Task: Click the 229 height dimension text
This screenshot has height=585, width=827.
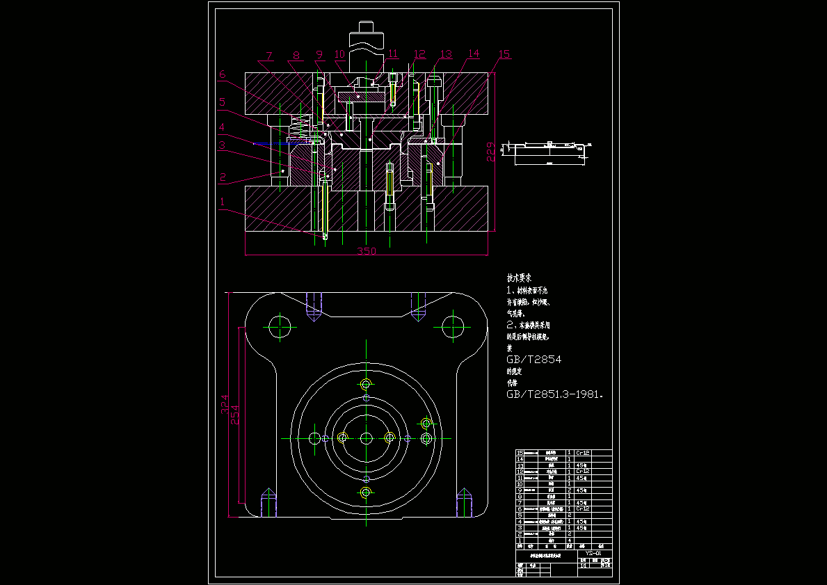Action: click(x=490, y=152)
